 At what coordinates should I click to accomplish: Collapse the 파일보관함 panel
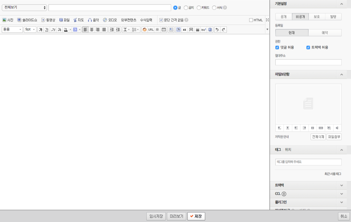click(x=341, y=75)
